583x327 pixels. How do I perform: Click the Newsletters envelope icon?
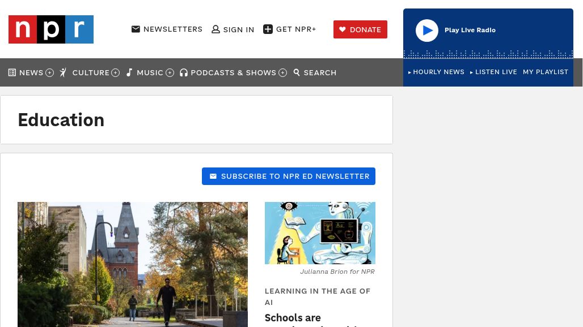136,29
